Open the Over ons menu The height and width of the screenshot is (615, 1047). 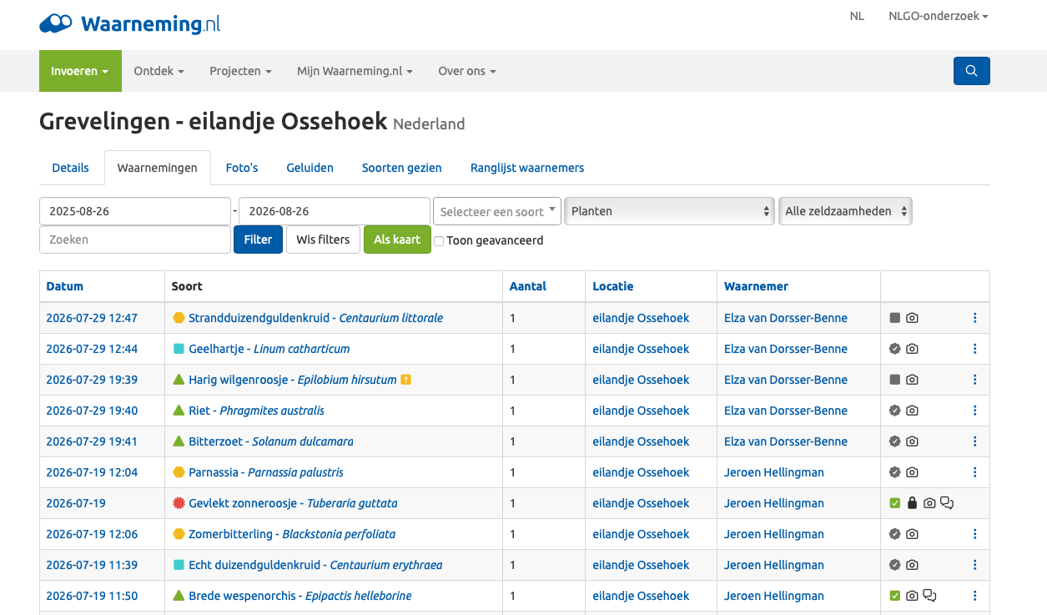(x=467, y=71)
